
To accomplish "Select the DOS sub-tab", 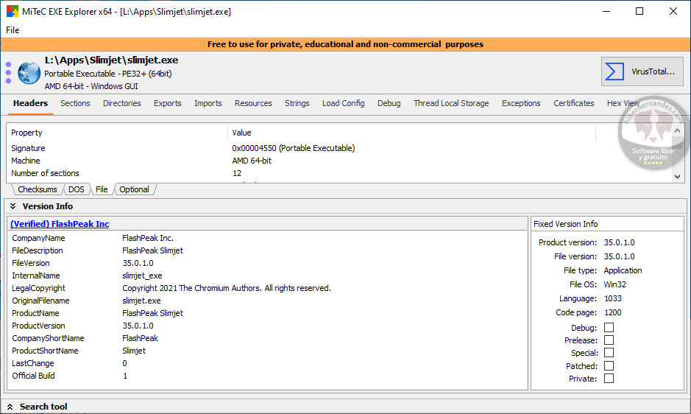I will click(x=77, y=189).
